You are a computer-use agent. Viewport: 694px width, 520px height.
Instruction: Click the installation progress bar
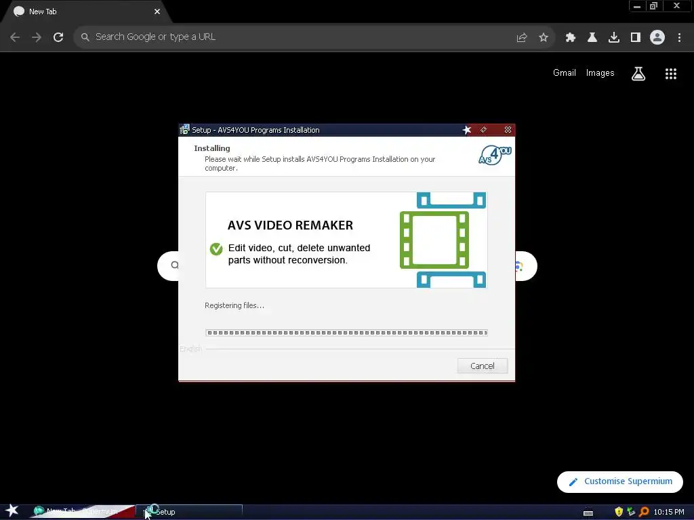click(x=346, y=332)
